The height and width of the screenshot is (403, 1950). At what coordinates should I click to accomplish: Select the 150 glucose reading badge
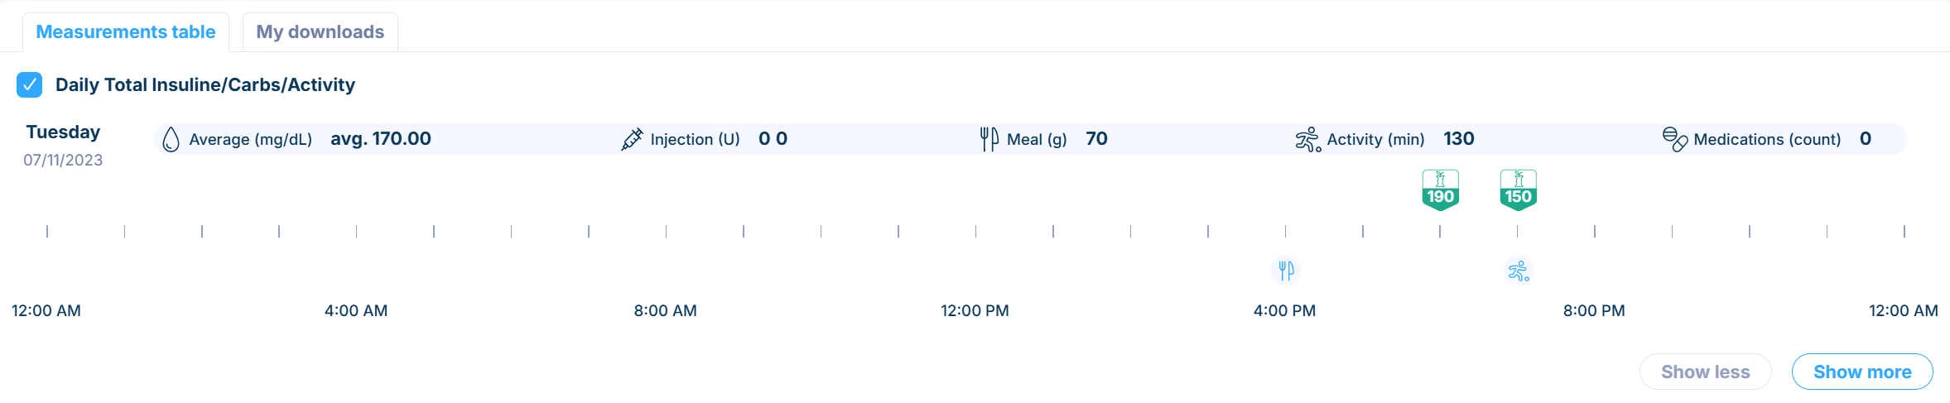1519,190
